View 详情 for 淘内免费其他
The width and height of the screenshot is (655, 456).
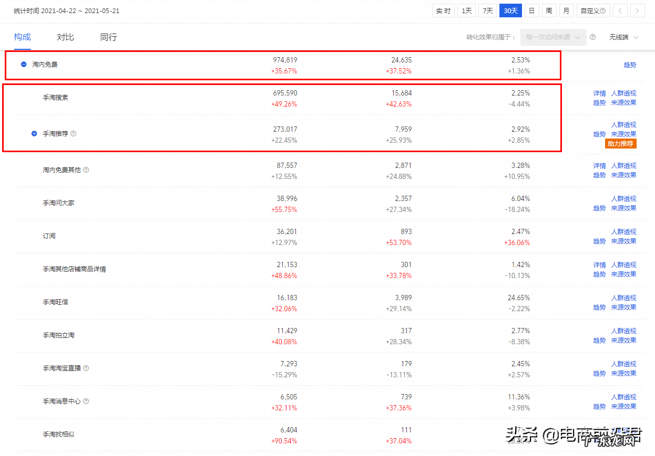599,165
